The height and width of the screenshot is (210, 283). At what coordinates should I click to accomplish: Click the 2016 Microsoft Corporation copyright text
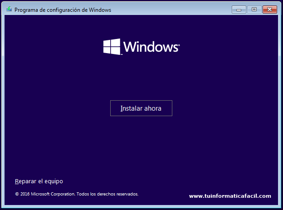point(77,194)
